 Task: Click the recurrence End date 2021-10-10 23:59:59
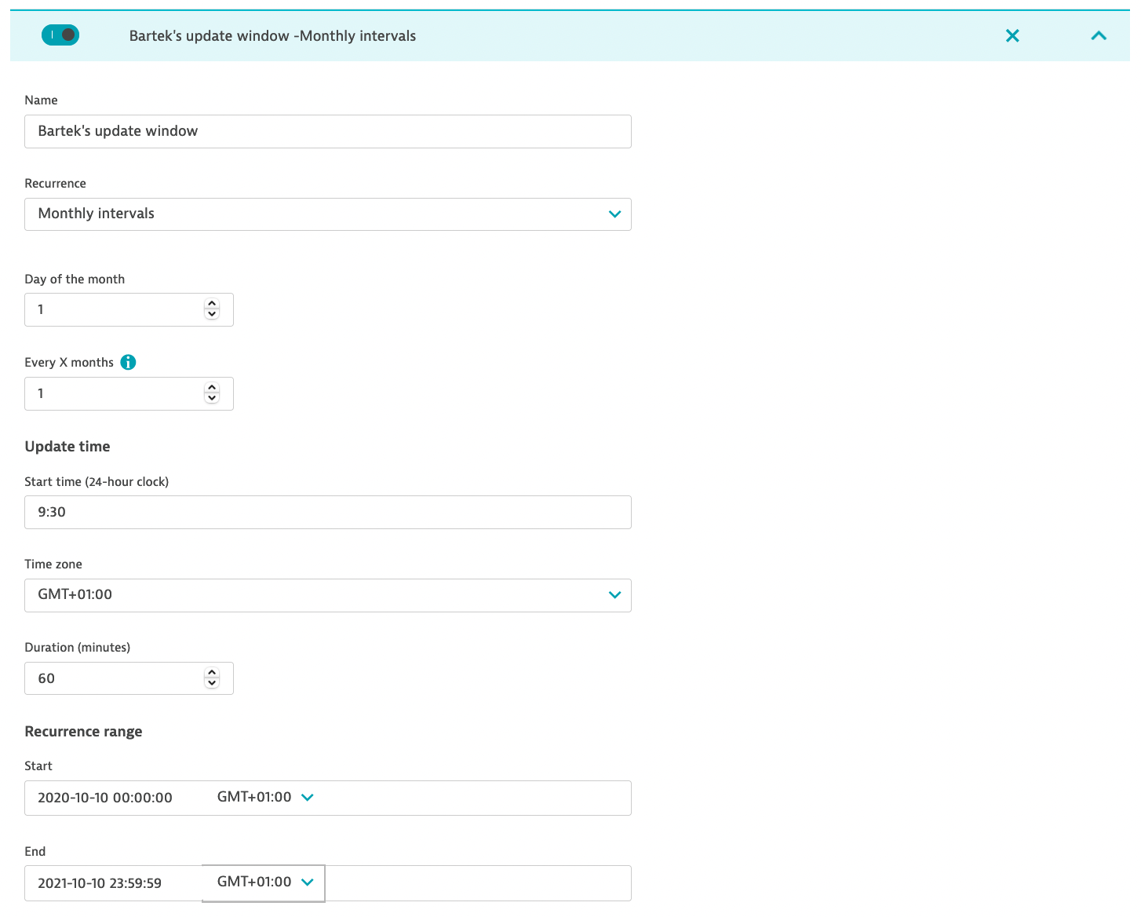pyautogui.click(x=100, y=883)
